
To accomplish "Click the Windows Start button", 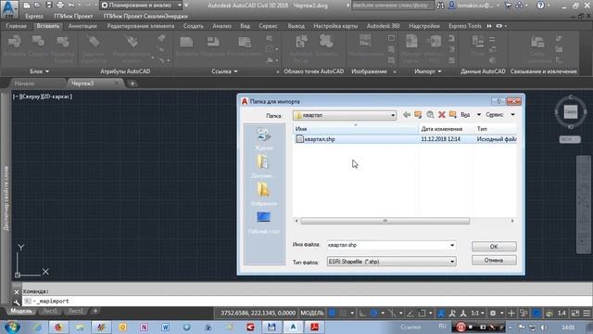I will [x=12, y=328].
